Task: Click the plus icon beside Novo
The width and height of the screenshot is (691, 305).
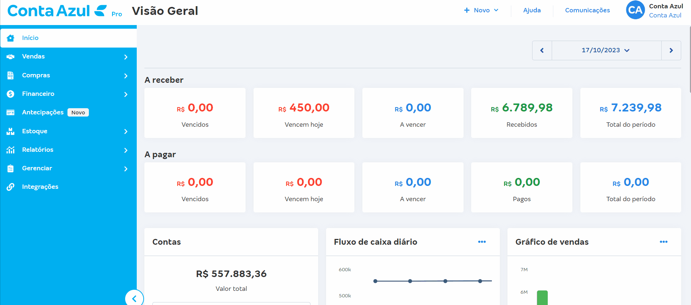Action: 467,10
